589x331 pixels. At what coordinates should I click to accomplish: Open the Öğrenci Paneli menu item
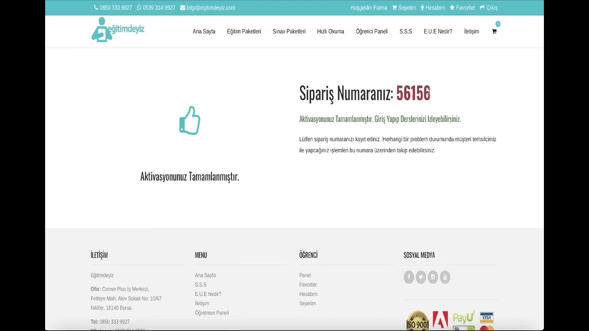(372, 32)
